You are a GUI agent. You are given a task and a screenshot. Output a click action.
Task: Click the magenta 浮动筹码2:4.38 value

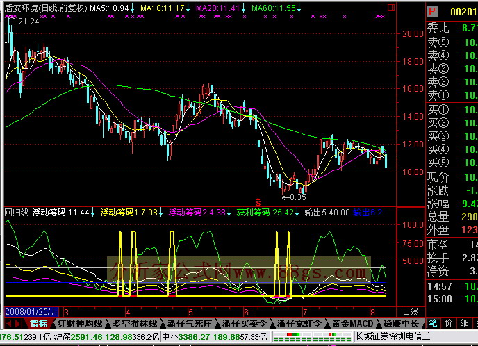coord(197,213)
